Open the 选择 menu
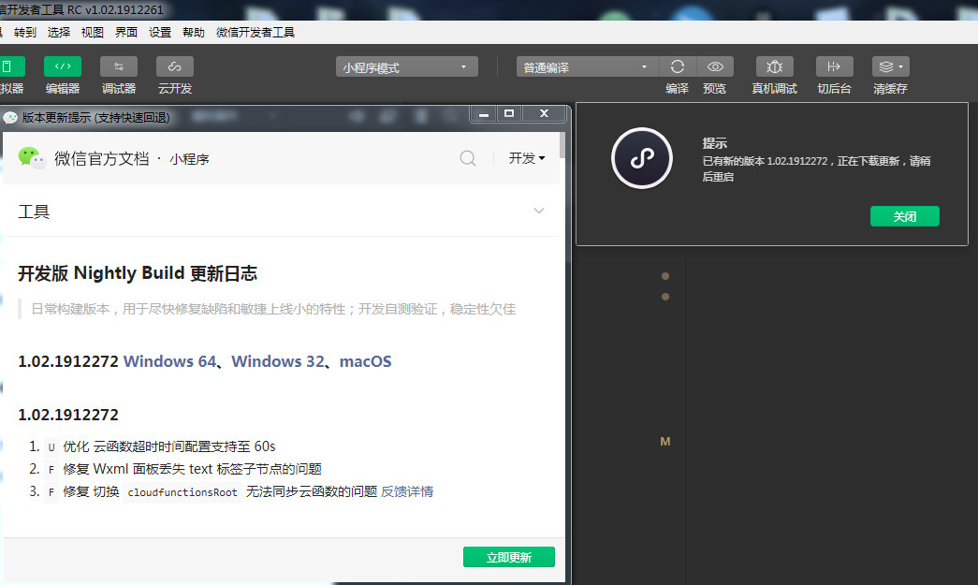 tap(59, 33)
